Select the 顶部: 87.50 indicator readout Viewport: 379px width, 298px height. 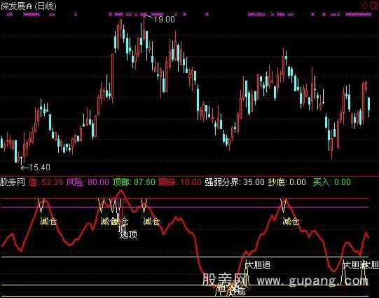[x=134, y=182]
